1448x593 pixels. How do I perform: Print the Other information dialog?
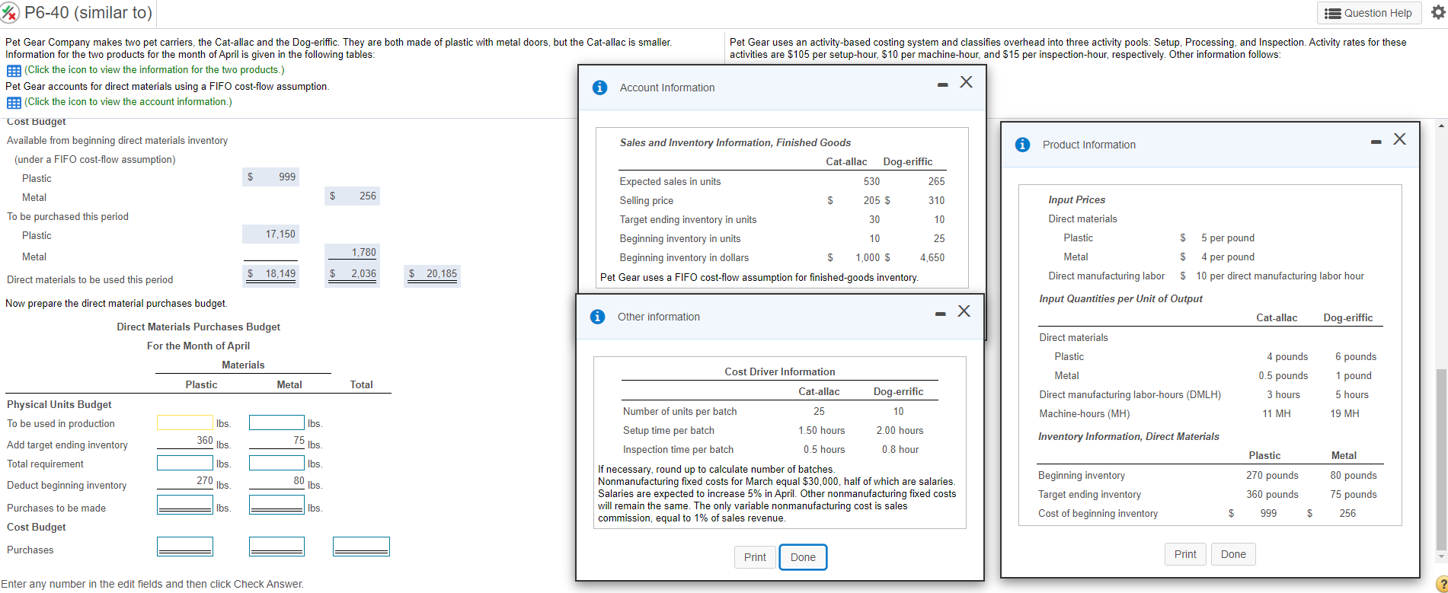[x=755, y=557]
